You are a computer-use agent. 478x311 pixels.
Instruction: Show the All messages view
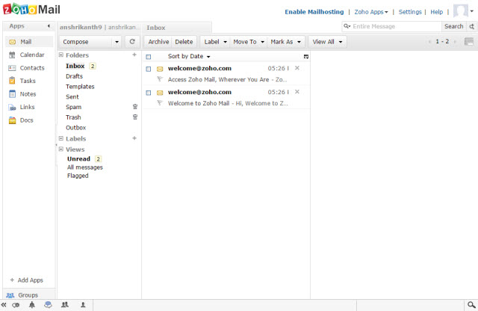(85, 167)
